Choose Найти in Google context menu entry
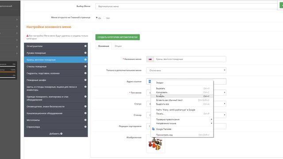This screenshot has height=159, width=283. coord(182,110)
